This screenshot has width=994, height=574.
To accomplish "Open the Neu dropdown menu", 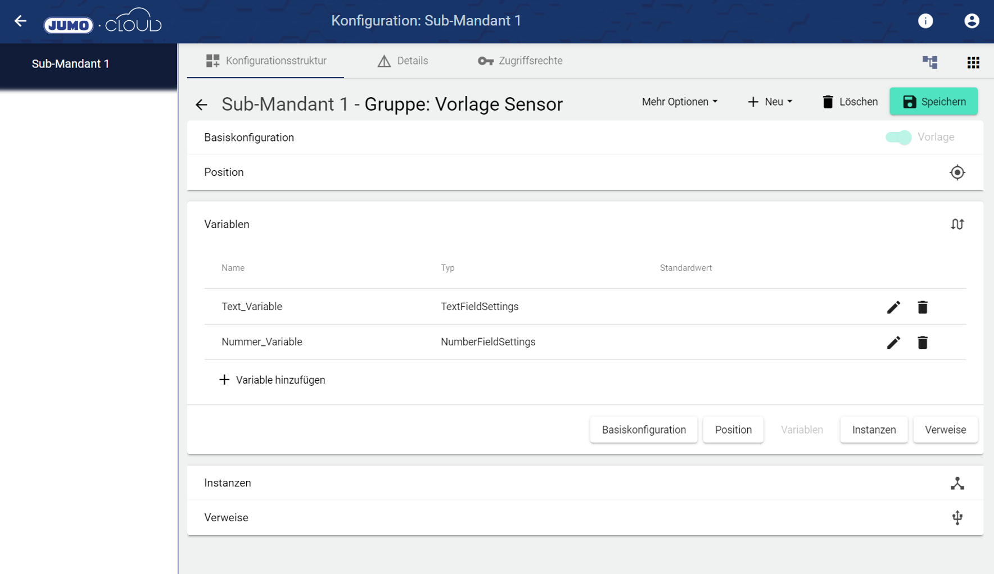I will pyautogui.click(x=770, y=102).
